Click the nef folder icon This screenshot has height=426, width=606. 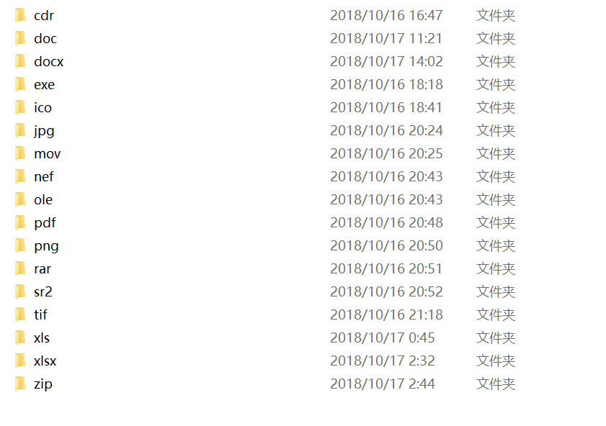20,177
